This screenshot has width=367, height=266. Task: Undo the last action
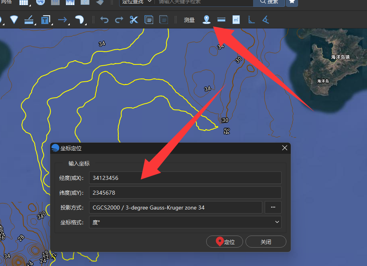click(104, 20)
